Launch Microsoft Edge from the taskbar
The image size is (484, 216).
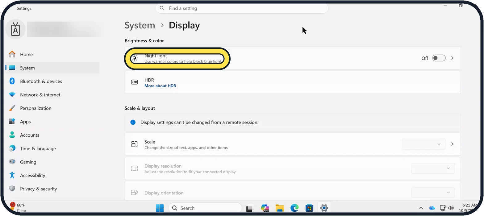[294, 208]
